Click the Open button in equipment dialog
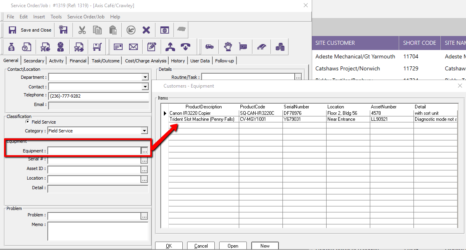The height and width of the screenshot is (250, 466). click(x=233, y=246)
